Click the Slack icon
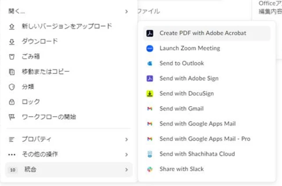The image size is (282, 186). 150,169
